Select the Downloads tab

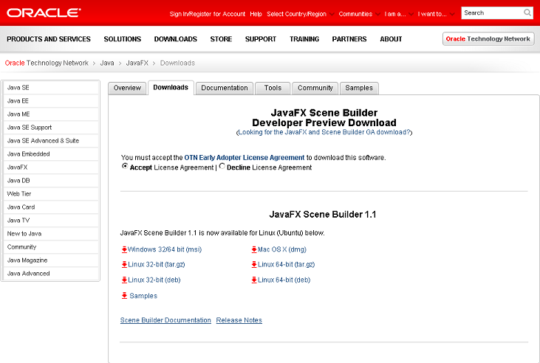[171, 88]
